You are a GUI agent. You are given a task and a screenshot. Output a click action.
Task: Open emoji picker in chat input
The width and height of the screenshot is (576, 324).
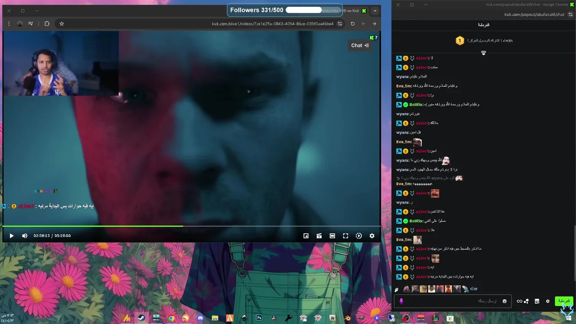(504, 301)
